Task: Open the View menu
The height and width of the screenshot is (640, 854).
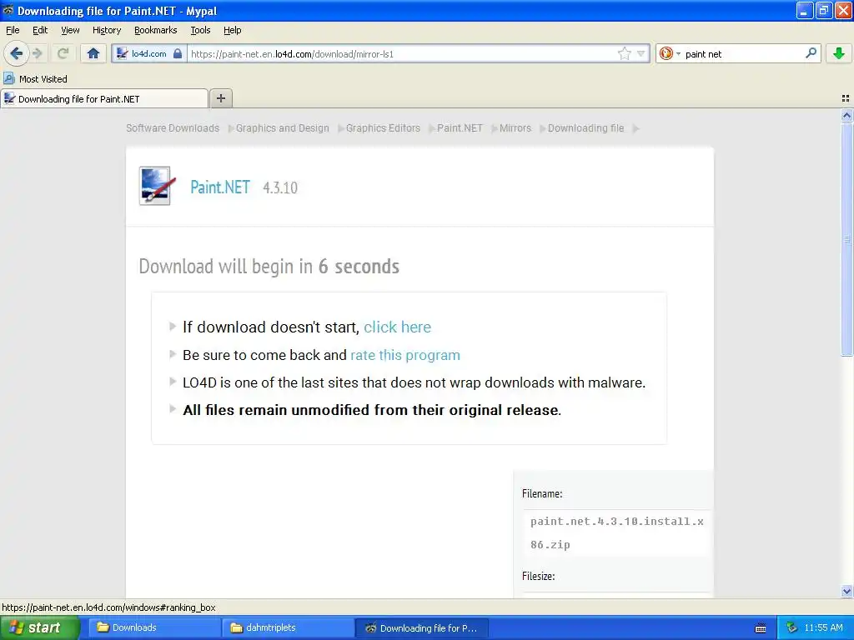Action: pyautogui.click(x=70, y=30)
